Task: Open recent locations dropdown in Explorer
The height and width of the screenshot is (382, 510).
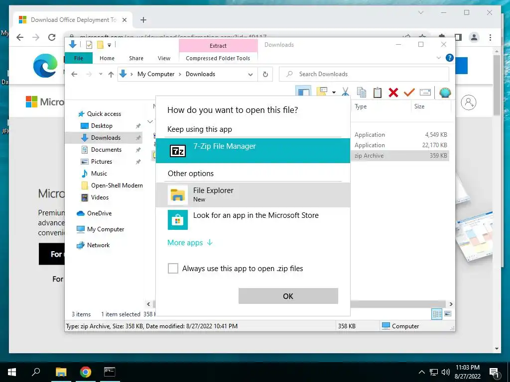Action: (x=101, y=74)
